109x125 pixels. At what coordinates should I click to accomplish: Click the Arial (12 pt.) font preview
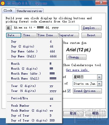tap(78, 50)
